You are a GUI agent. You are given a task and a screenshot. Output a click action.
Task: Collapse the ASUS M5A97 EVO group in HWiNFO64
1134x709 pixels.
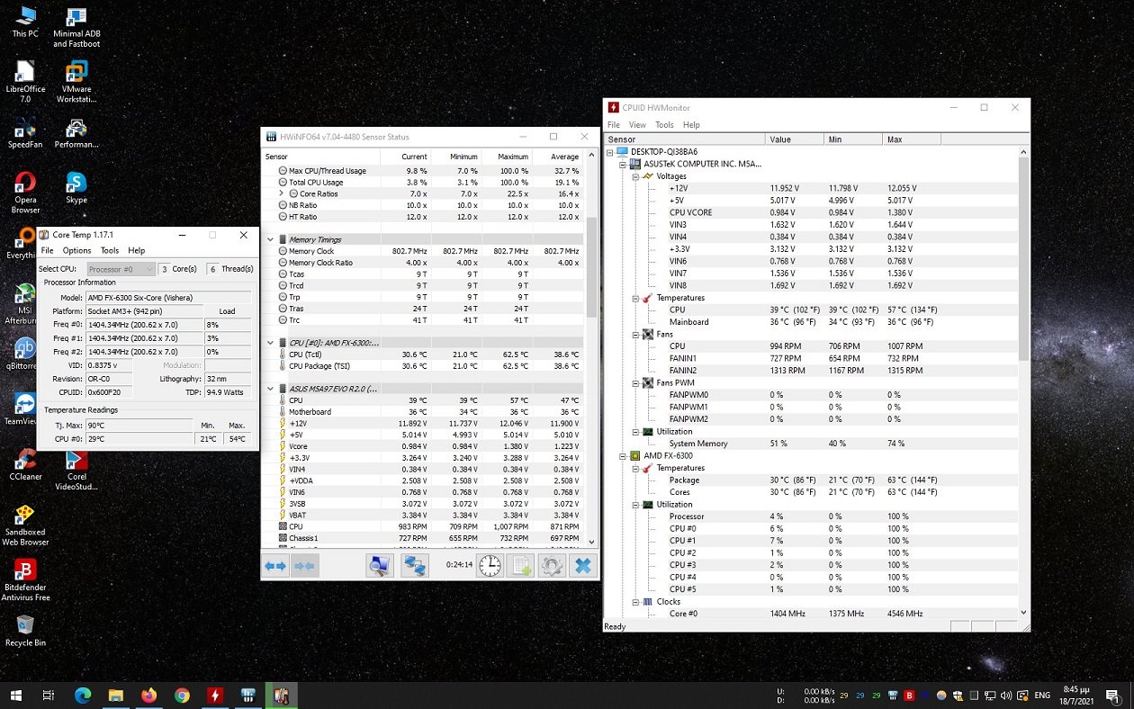(270, 389)
